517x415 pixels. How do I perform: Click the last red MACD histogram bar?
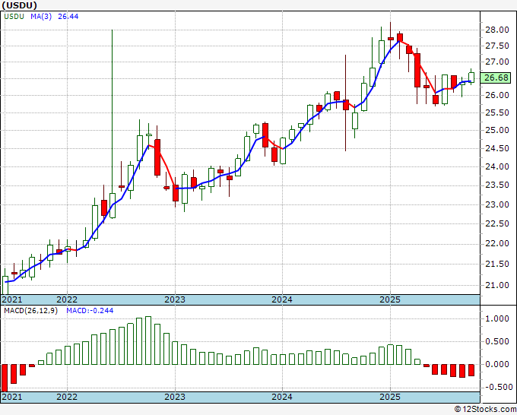pyautogui.click(x=471, y=369)
